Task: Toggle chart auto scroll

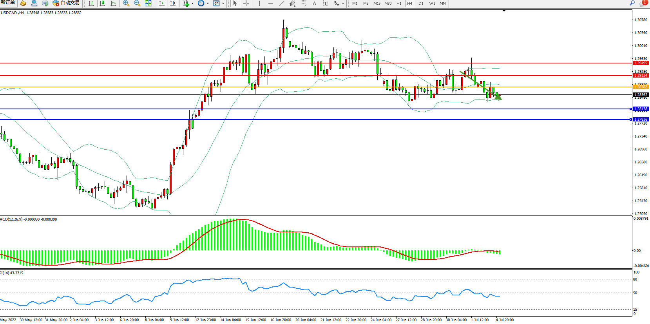Action: (162, 4)
